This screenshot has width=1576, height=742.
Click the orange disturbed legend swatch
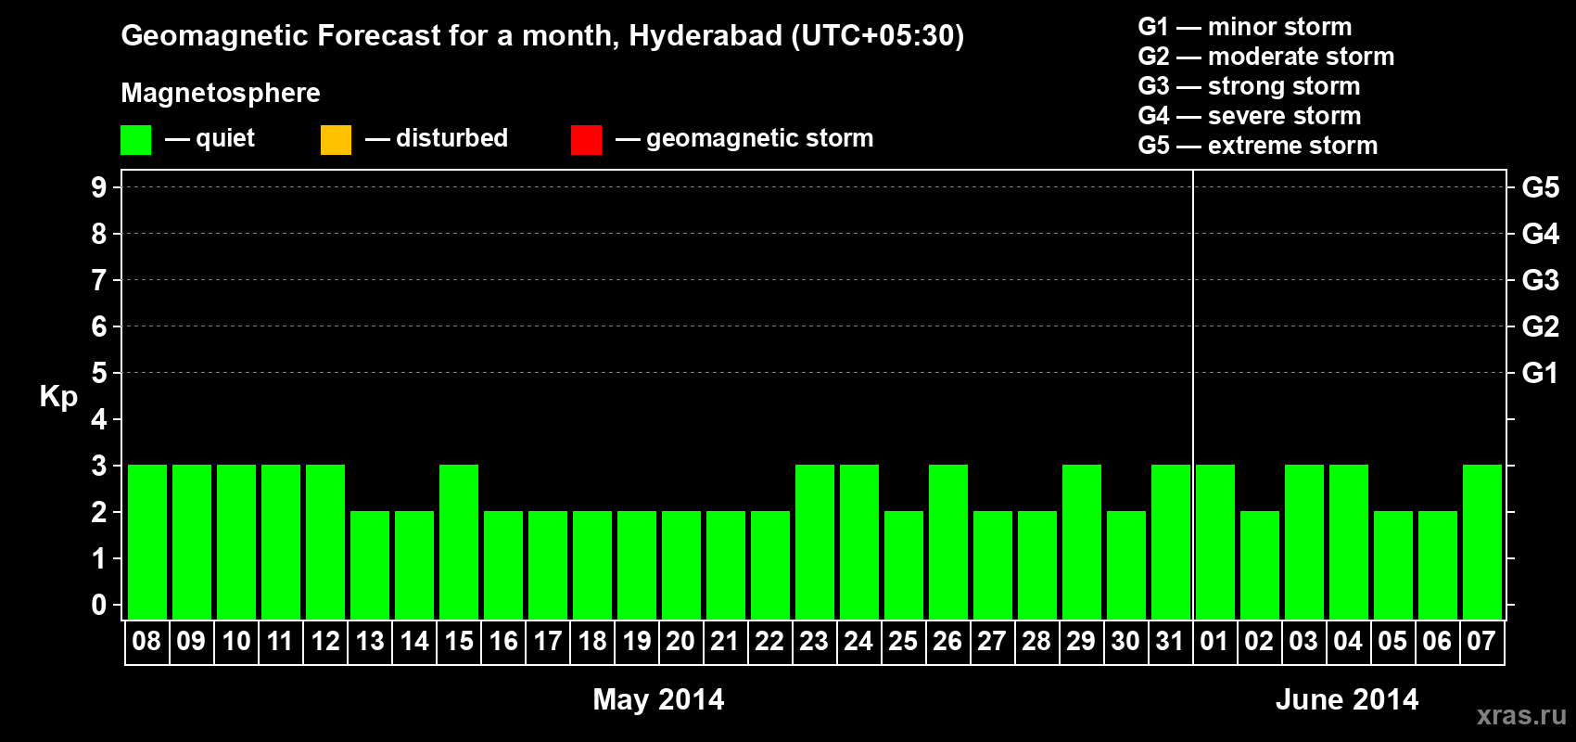pyautogui.click(x=336, y=140)
